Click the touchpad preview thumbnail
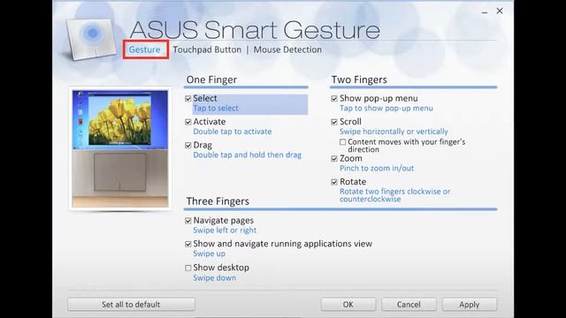The width and height of the screenshot is (566, 318). point(120,148)
